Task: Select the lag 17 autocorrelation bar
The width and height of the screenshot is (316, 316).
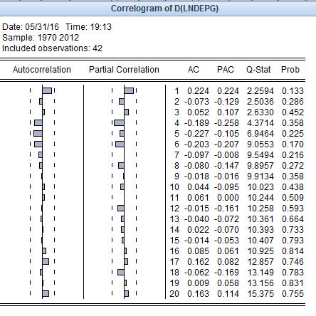Action: pyautogui.click(x=46, y=261)
